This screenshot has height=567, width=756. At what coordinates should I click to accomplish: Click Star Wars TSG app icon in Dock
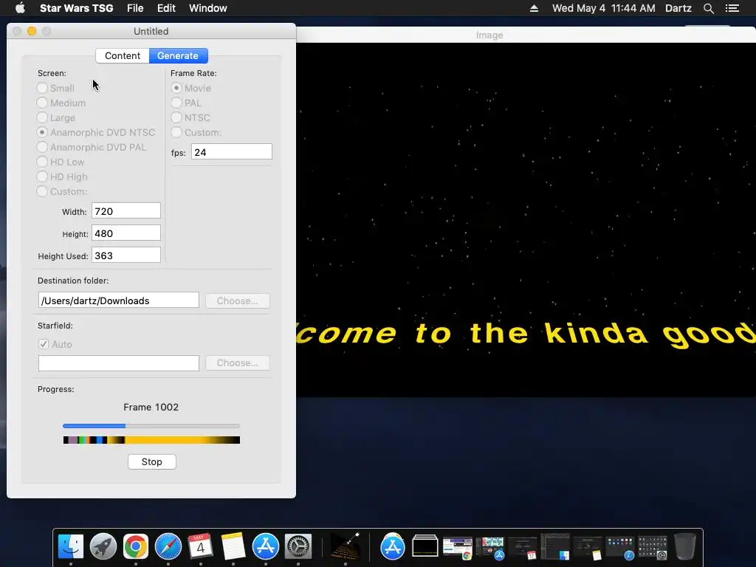tap(346, 547)
